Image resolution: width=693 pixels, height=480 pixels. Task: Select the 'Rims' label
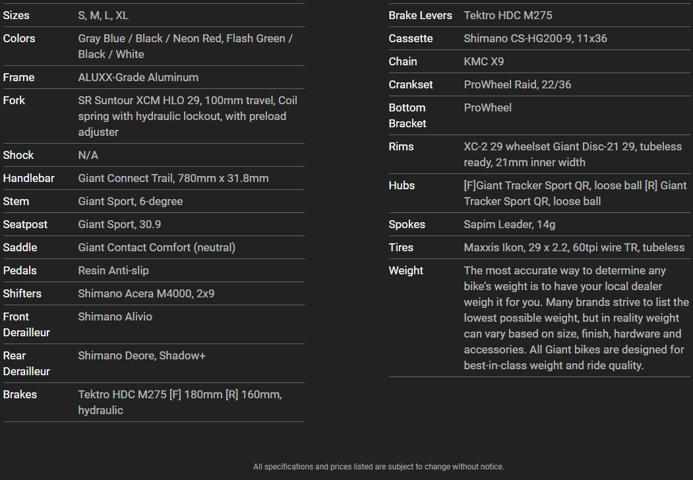tap(401, 146)
